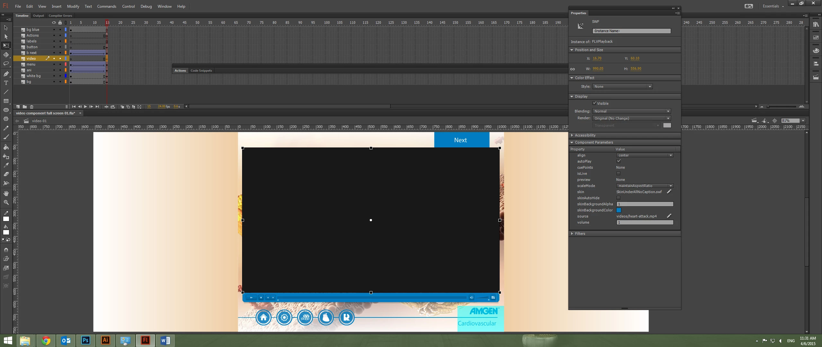This screenshot has height=347, width=822.
Task: Select the Free Transform tool
Action: click(6, 45)
